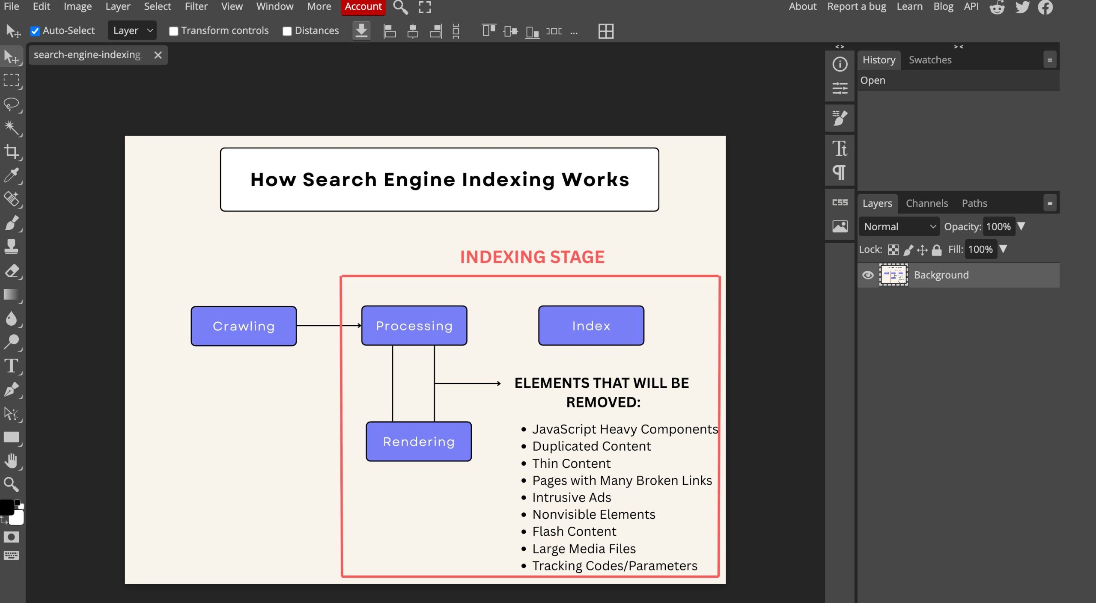Toggle lock position icon
The height and width of the screenshot is (603, 1096).
pos(922,250)
